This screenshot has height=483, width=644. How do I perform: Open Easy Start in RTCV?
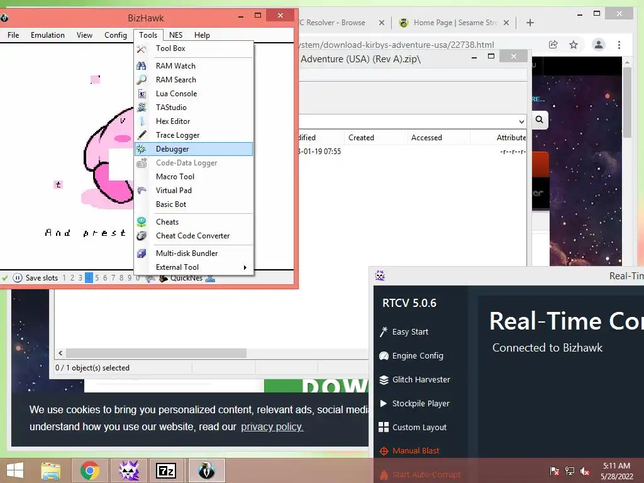click(410, 332)
